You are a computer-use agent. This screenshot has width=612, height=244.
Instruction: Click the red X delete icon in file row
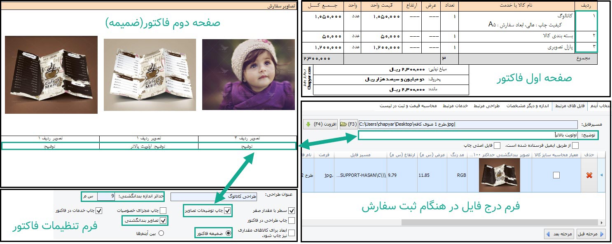[589, 175]
